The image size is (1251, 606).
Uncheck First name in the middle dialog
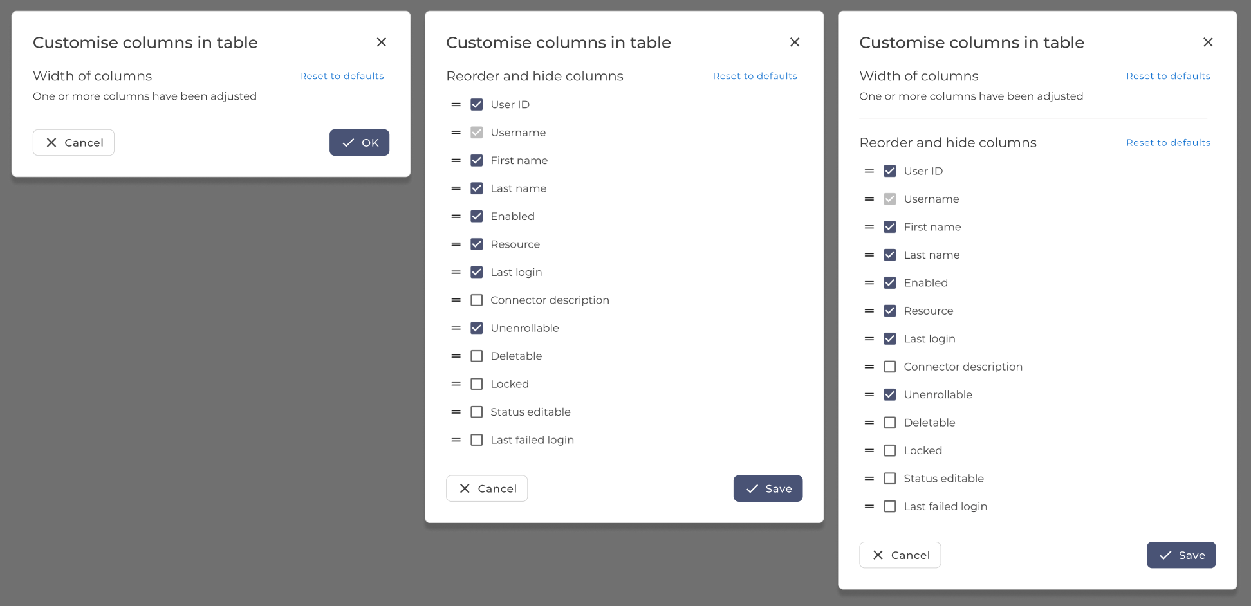pyautogui.click(x=477, y=160)
